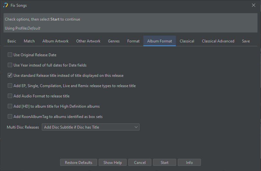This screenshot has width=261, height=171.
Task: Click the Restore Defaults button
Action: point(78,163)
